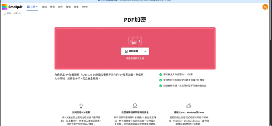This screenshot has width=272, height=126.
Task: Click the 加密PDF breadcrumb text
Action: tap(17, 14)
